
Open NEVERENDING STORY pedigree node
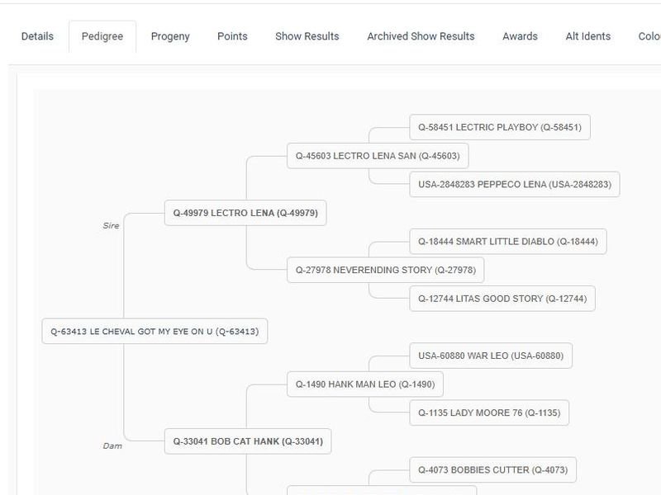pos(385,270)
